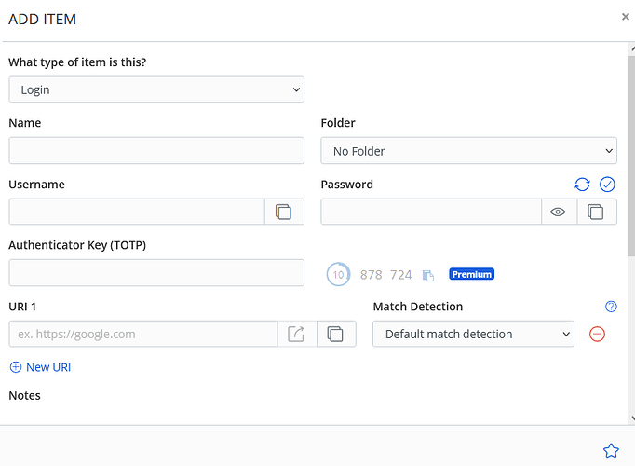Click the check password breach icon
This screenshot has height=466, width=635.
(x=607, y=185)
